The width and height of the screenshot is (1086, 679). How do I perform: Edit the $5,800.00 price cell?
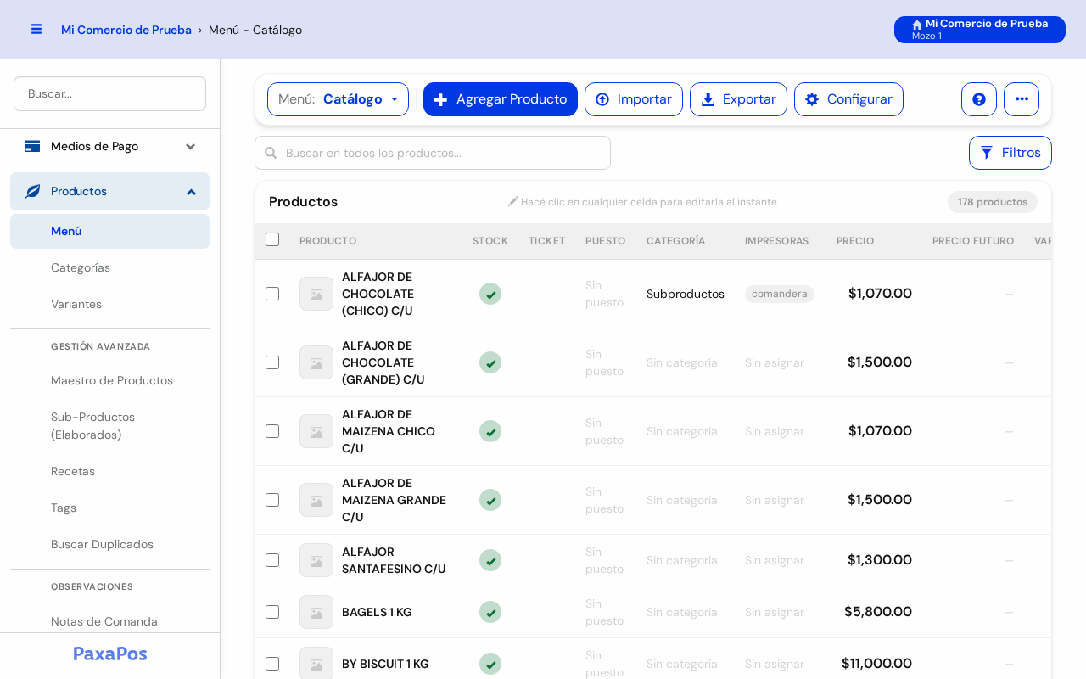878,612
